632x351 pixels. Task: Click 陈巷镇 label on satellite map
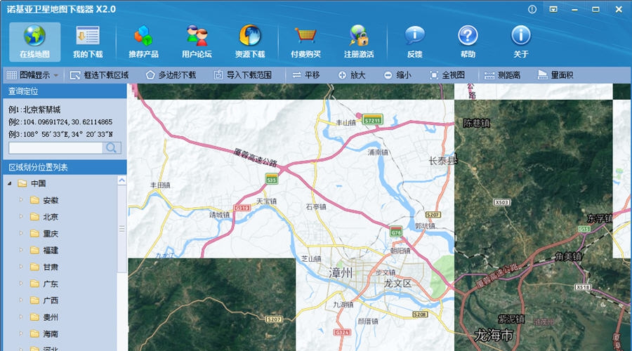(476, 123)
